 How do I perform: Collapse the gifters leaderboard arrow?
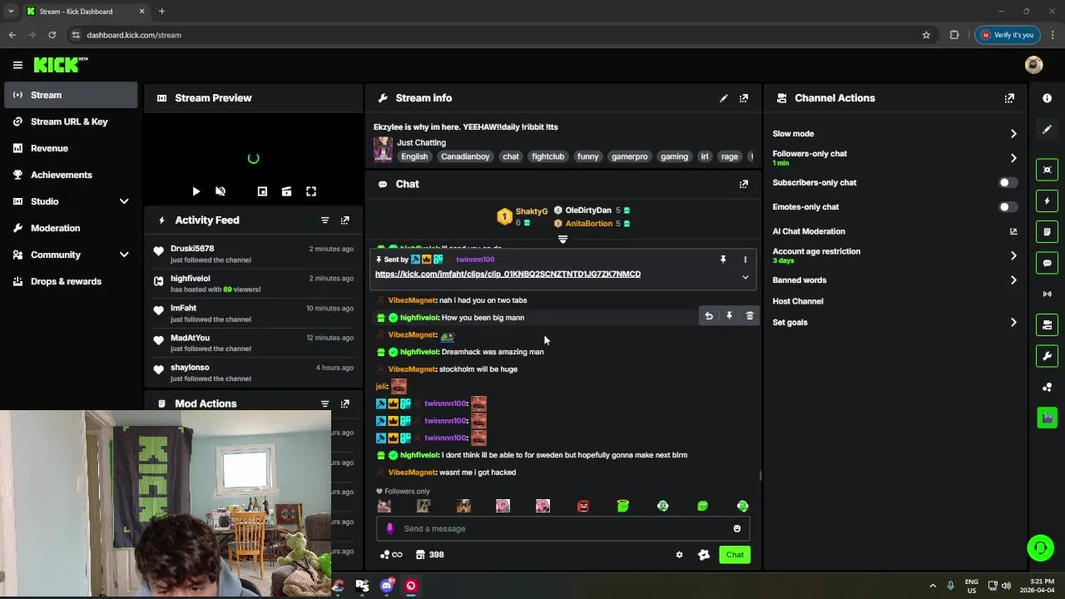pos(562,240)
